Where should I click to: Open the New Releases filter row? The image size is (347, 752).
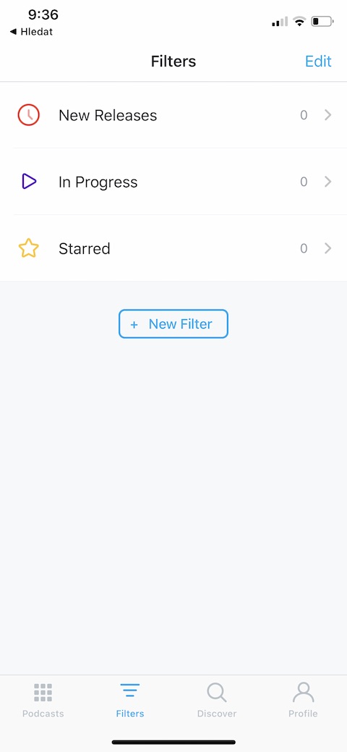pyautogui.click(x=173, y=115)
